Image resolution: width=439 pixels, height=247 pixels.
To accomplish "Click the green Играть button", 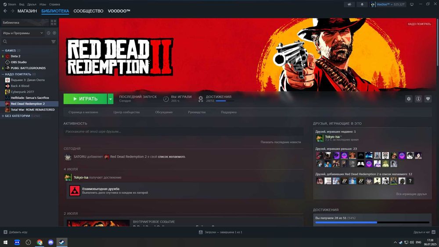I will point(85,99).
